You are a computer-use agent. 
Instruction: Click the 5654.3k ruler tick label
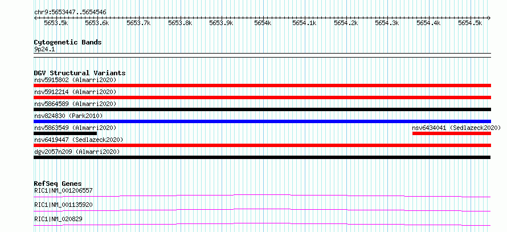click(387, 23)
